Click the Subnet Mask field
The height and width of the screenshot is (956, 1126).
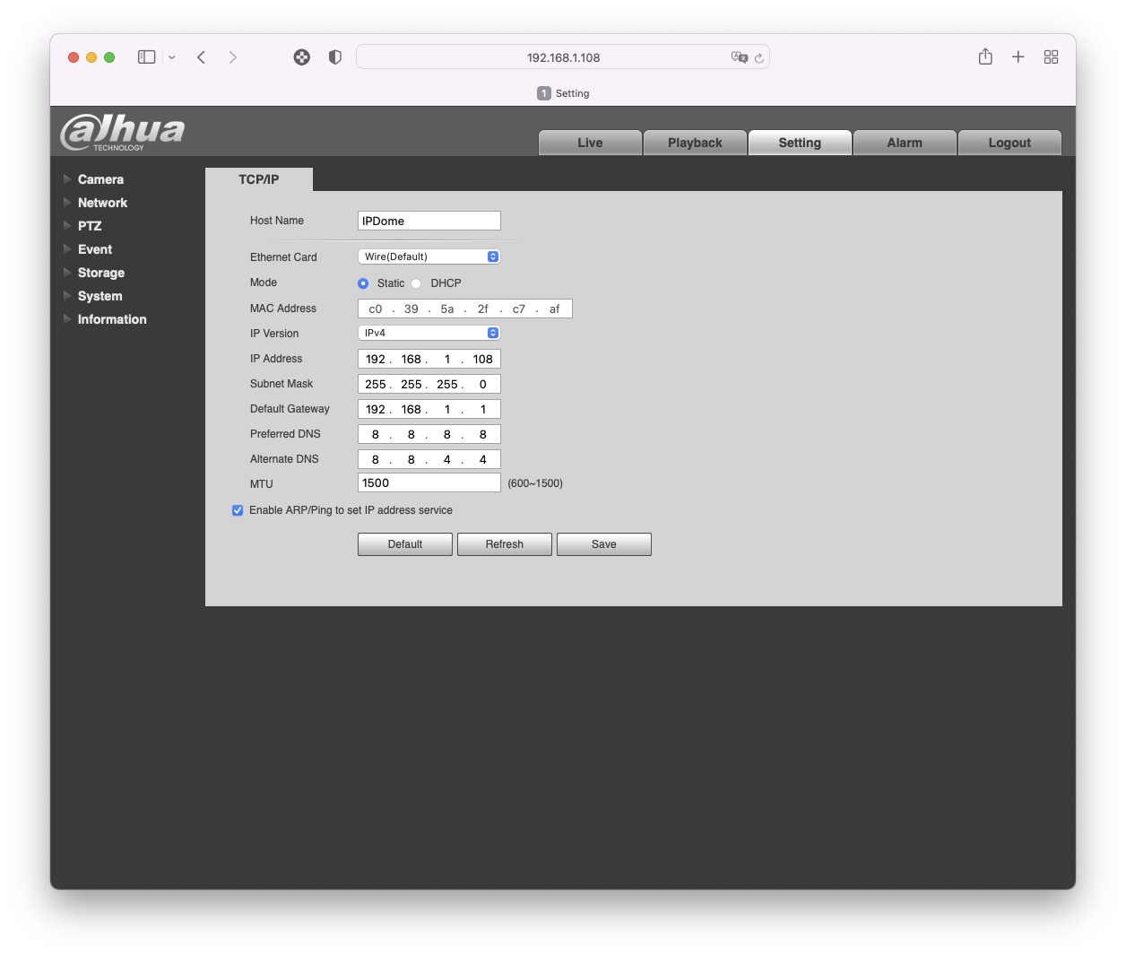point(429,384)
